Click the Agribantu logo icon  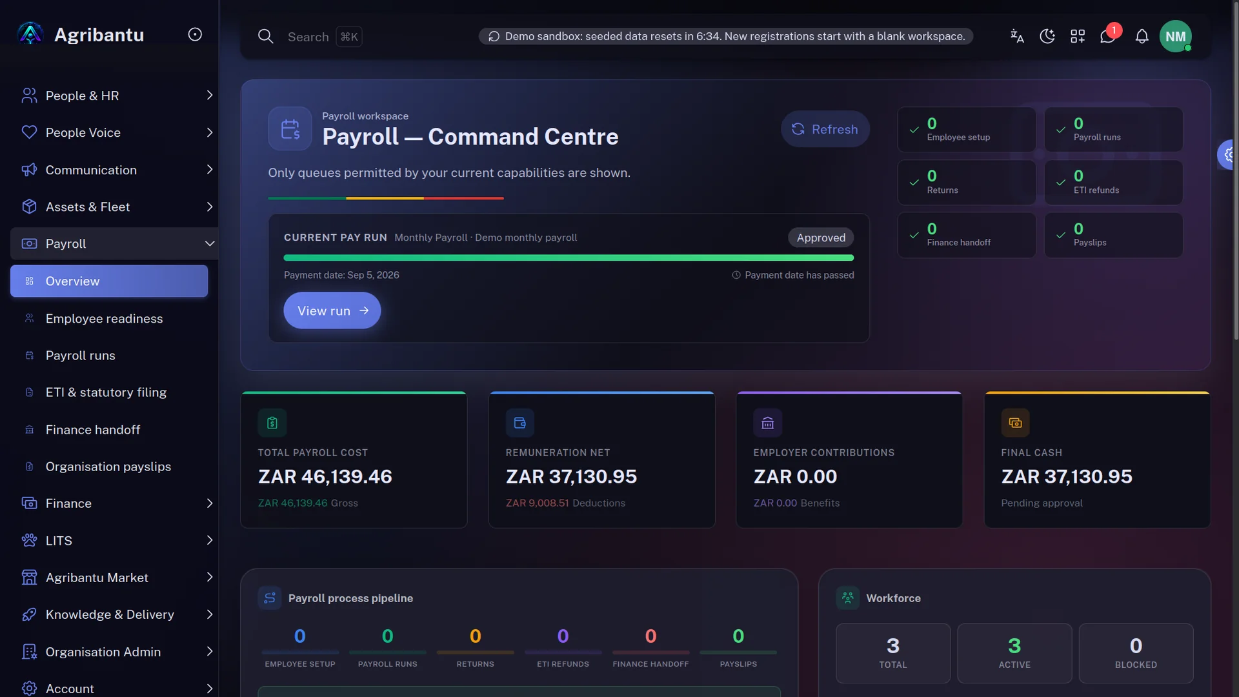(x=30, y=34)
